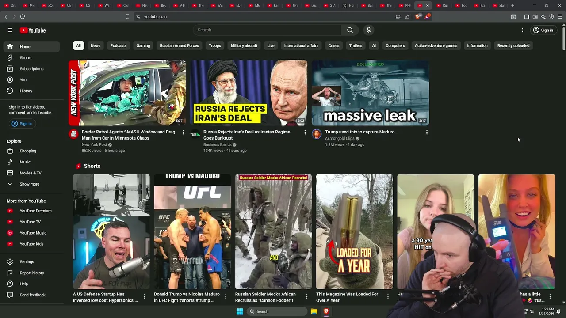The width and height of the screenshot is (566, 318).
Task: Click the YouTube search field
Action: pos(267,30)
